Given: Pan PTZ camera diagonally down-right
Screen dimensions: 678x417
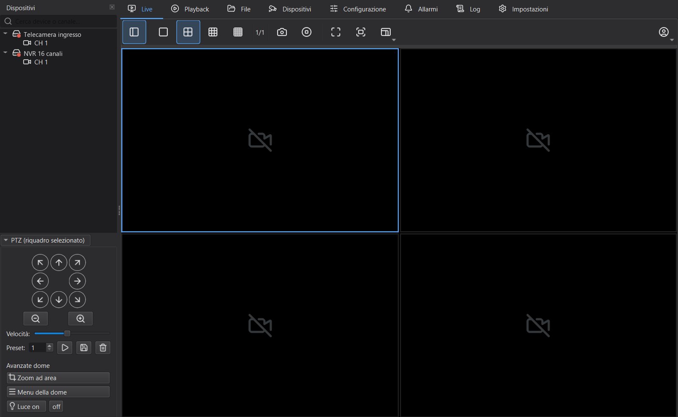Looking at the screenshot, I should (x=78, y=300).
